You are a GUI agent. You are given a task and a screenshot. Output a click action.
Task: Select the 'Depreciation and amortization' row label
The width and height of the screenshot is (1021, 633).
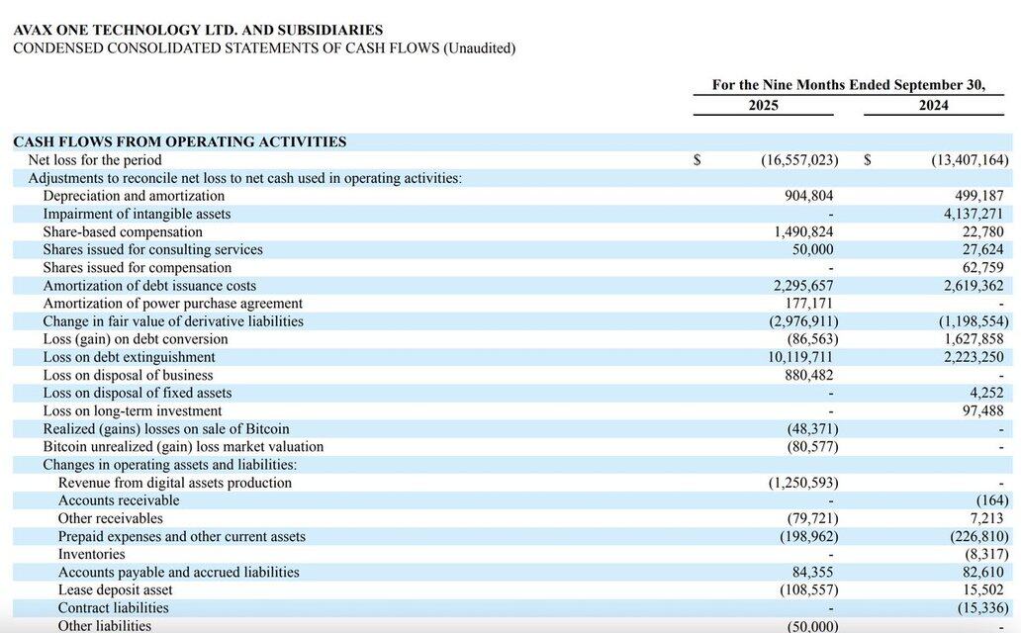coord(134,196)
